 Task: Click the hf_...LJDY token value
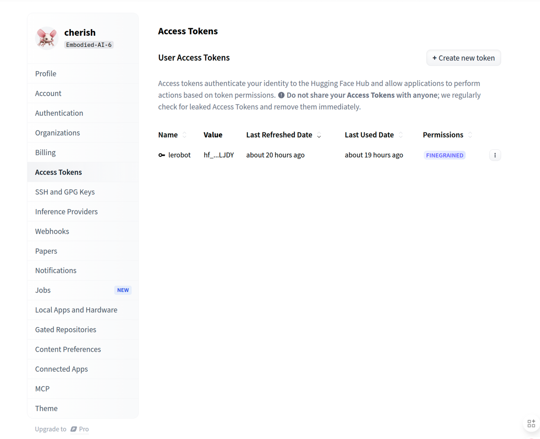pyautogui.click(x=219, y=155)
